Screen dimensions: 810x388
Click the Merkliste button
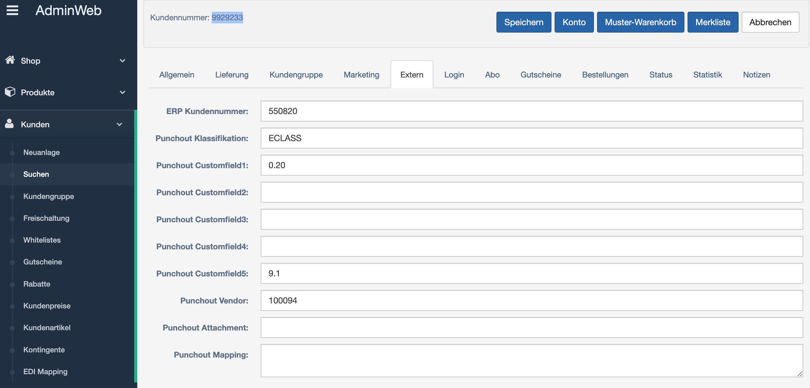coord(712,22)
